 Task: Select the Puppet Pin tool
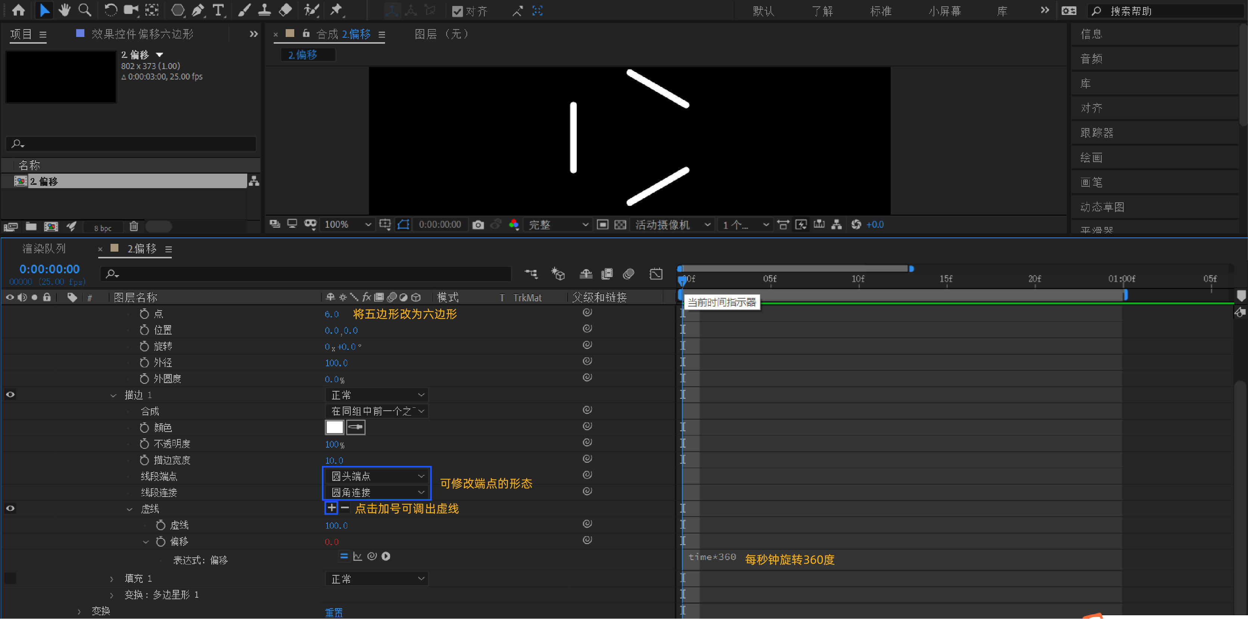coord(336,10)
